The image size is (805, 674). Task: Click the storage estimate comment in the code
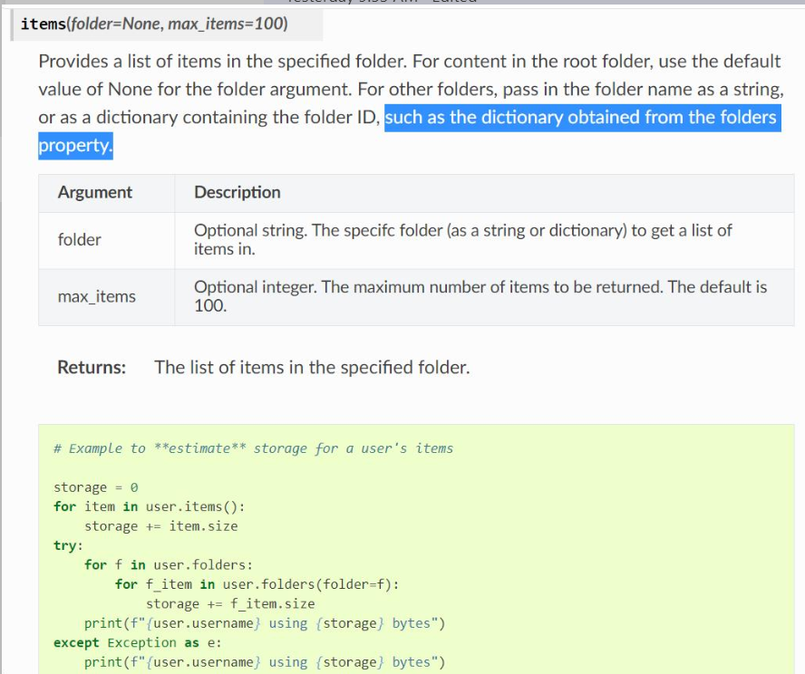pyautogui.click(x=253, y=448)
